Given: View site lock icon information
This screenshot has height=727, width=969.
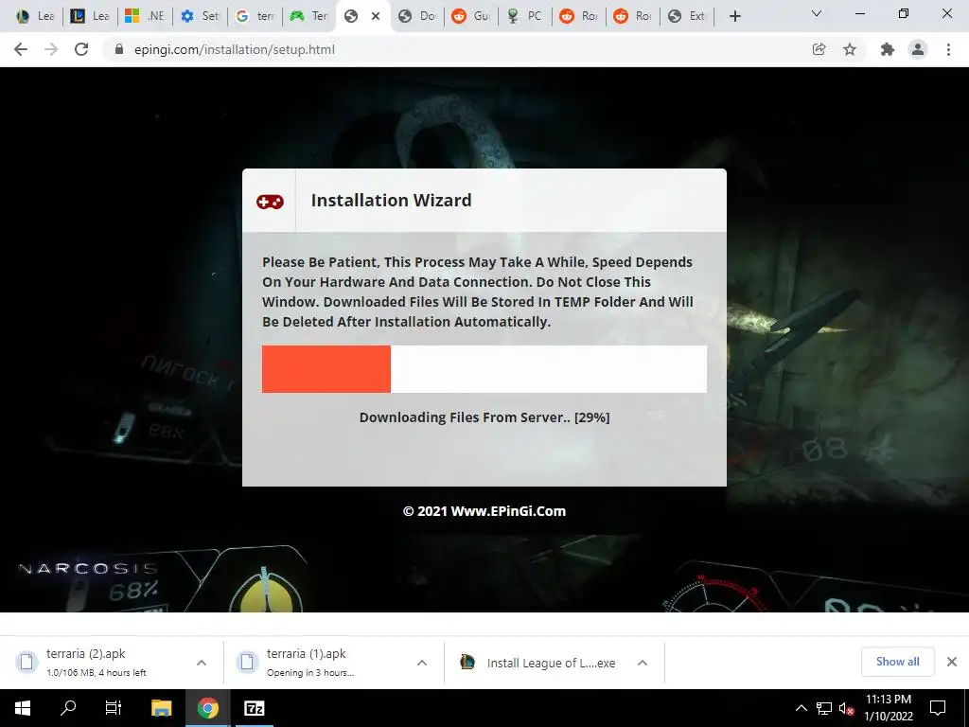Looking at the screenshot, I should point(119,49).
